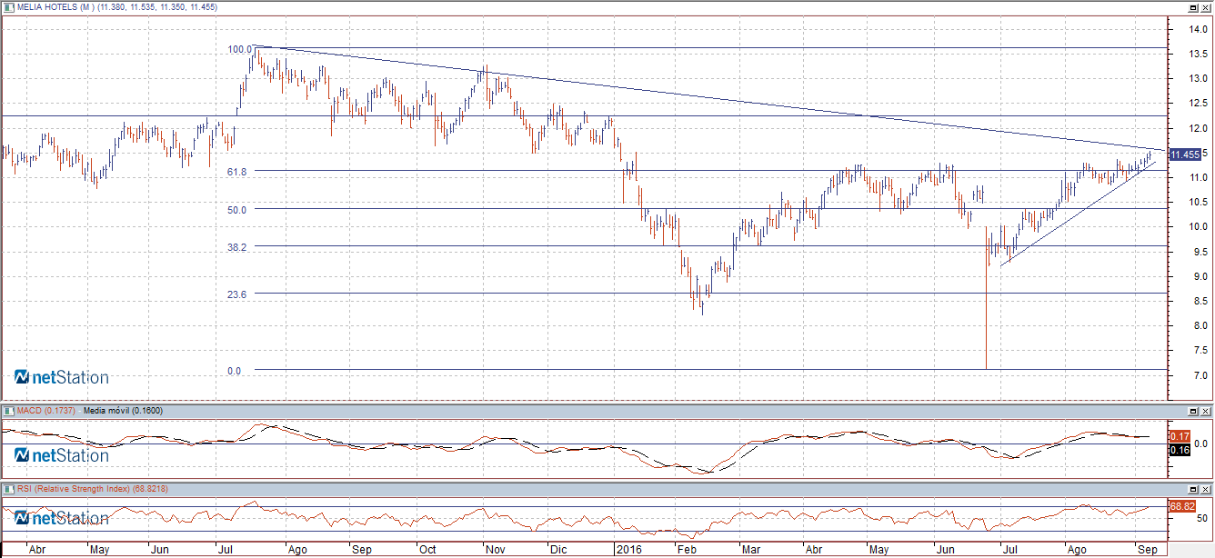Select the 61.8 Fibonacci level label
The height and width of the screenshot is (558, 1215).
coord(237,171)
